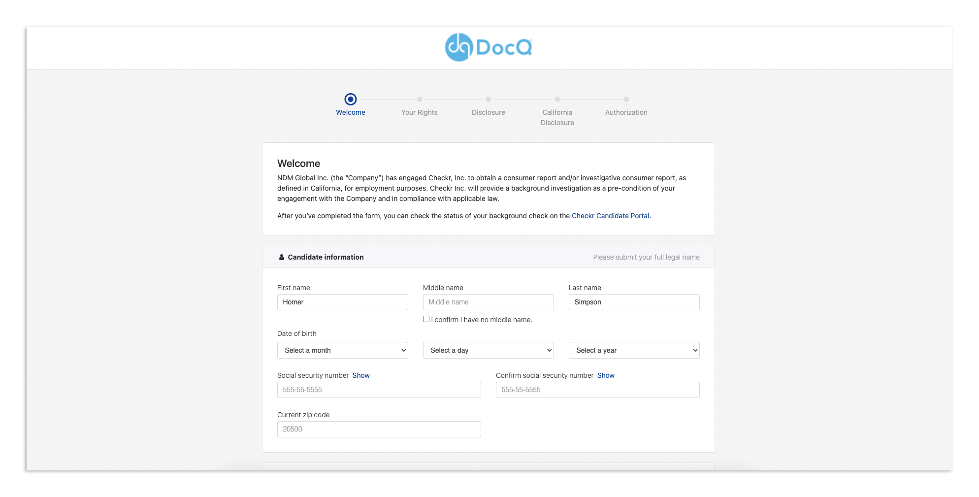Click the 'I confirm I have no middle name' label
The width and height of the screenshot is (979, 497).
pos(482,320)
